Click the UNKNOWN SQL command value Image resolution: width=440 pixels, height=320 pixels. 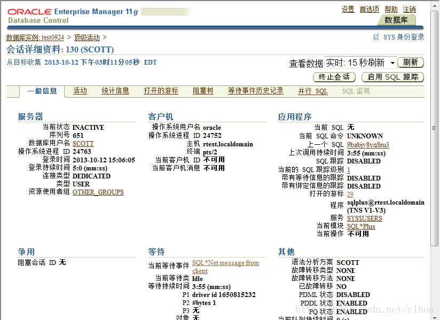point(365,136)
